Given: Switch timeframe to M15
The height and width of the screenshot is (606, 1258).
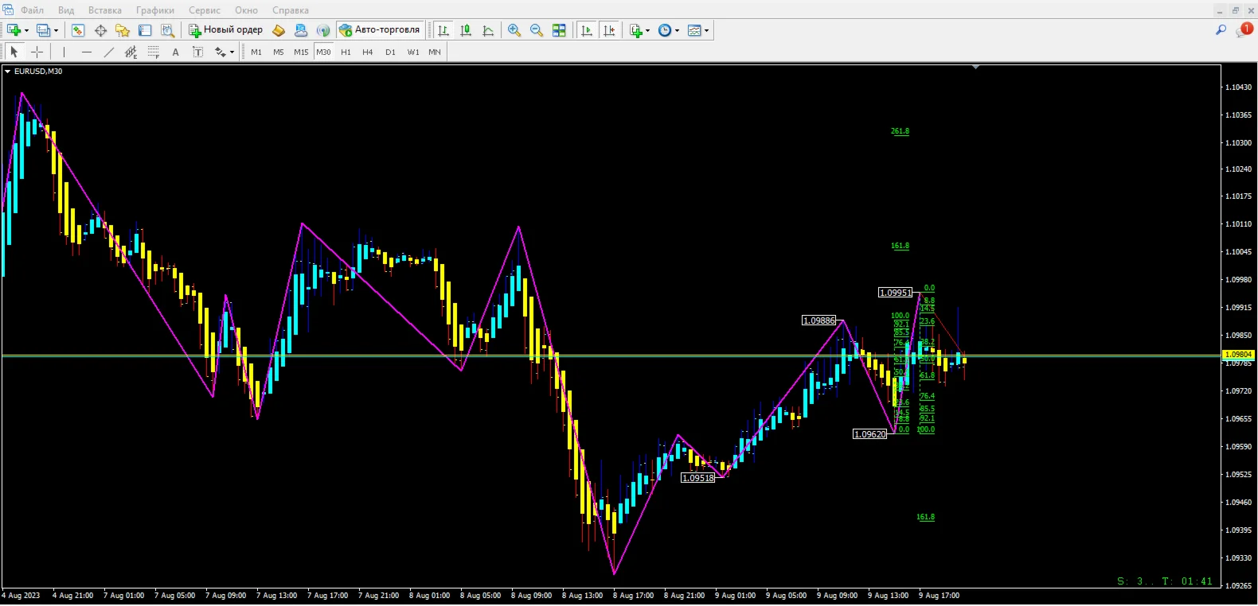Looking at the screenshot, I should pyautogui.click(x=301, y=52).
